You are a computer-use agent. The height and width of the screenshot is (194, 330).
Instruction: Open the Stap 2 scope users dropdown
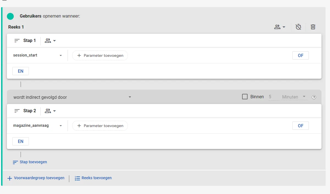[50, 111]
